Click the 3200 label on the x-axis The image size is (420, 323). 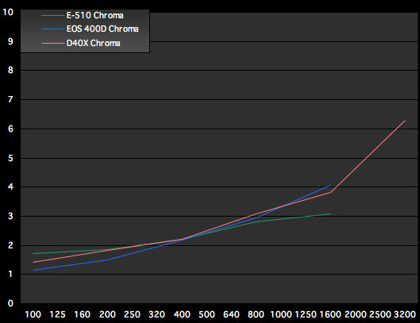[405, 314]
